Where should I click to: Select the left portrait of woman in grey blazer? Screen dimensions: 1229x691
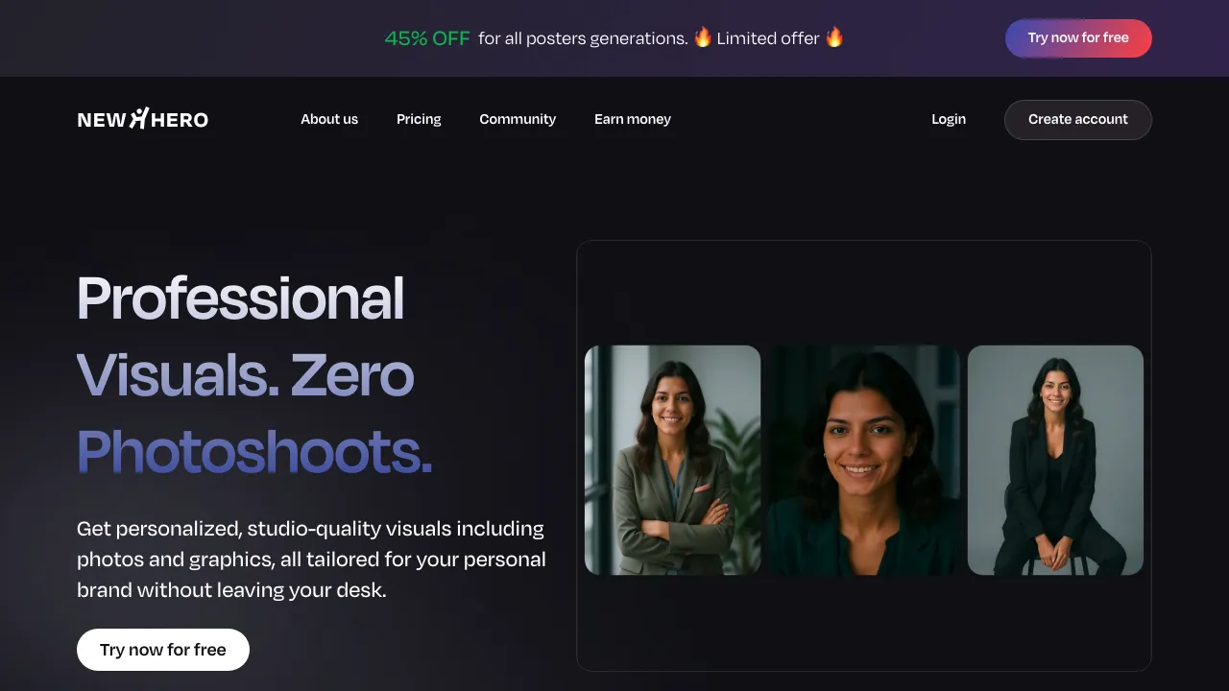(x=672, y=460)
